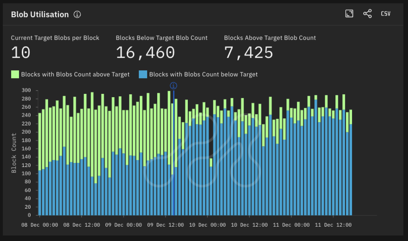Screen dimensions: 408x241
Task: Click the value 16,460 for blocks below target
Action: (145, 53)
